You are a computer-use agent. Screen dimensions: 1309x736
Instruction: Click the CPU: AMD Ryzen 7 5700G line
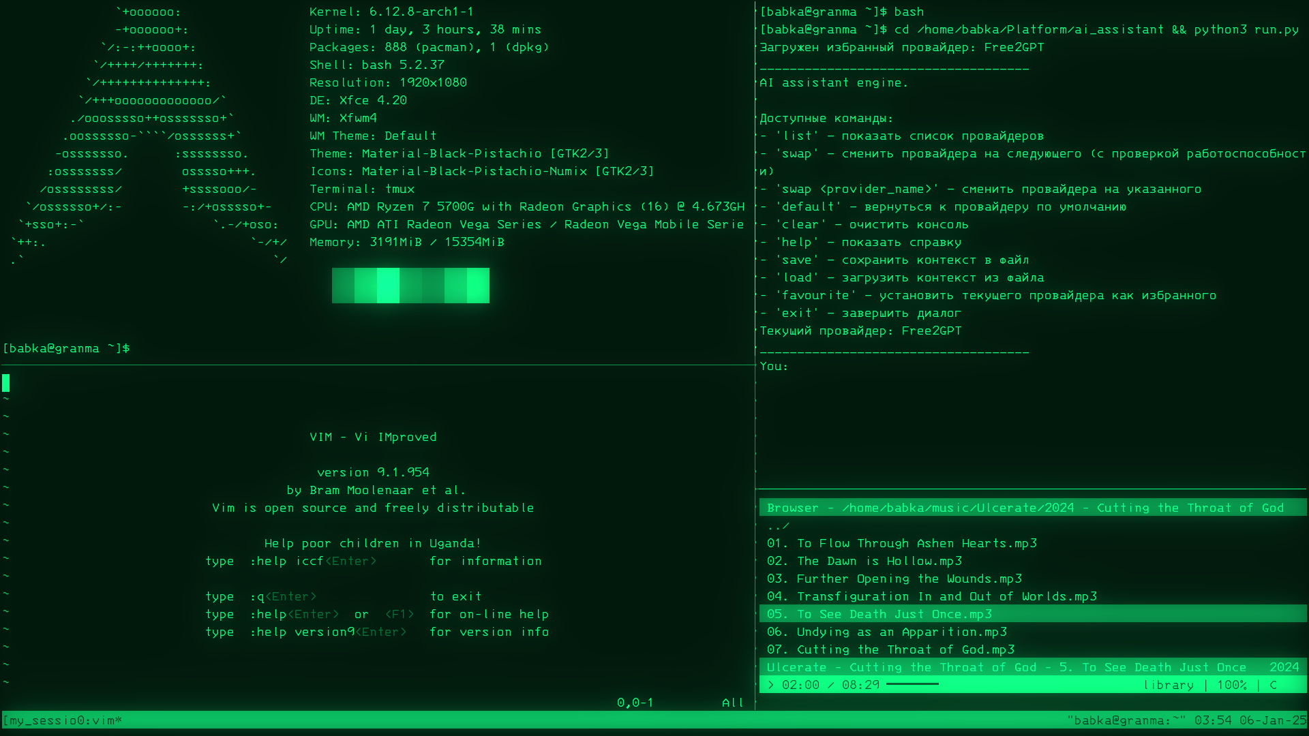pyautogui.click(x=527, y=206)
